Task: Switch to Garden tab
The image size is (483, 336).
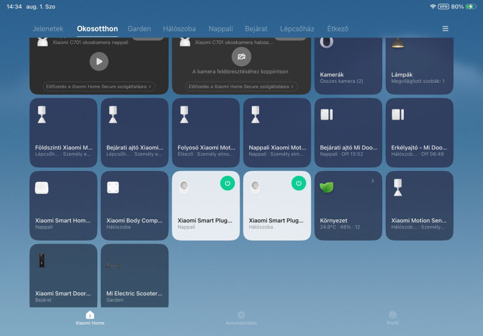Action: 139,28
